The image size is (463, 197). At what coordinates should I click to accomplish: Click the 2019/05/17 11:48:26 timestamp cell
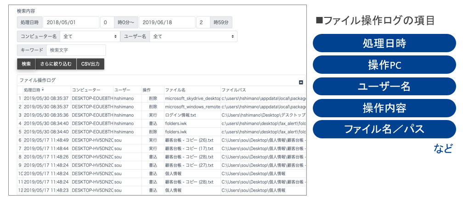pyautogui.click(x=47, y=157)
